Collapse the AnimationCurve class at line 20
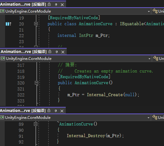 (36, 24)
